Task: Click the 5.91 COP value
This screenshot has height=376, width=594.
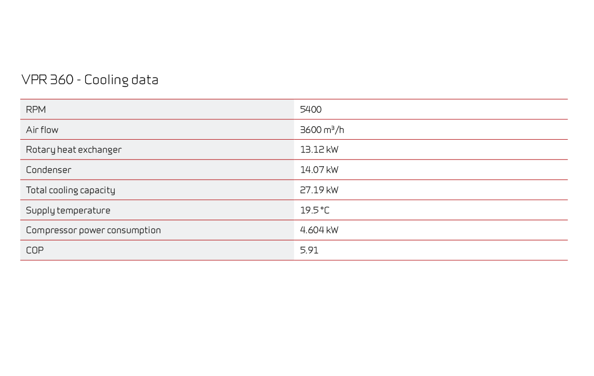Action: 309,250
